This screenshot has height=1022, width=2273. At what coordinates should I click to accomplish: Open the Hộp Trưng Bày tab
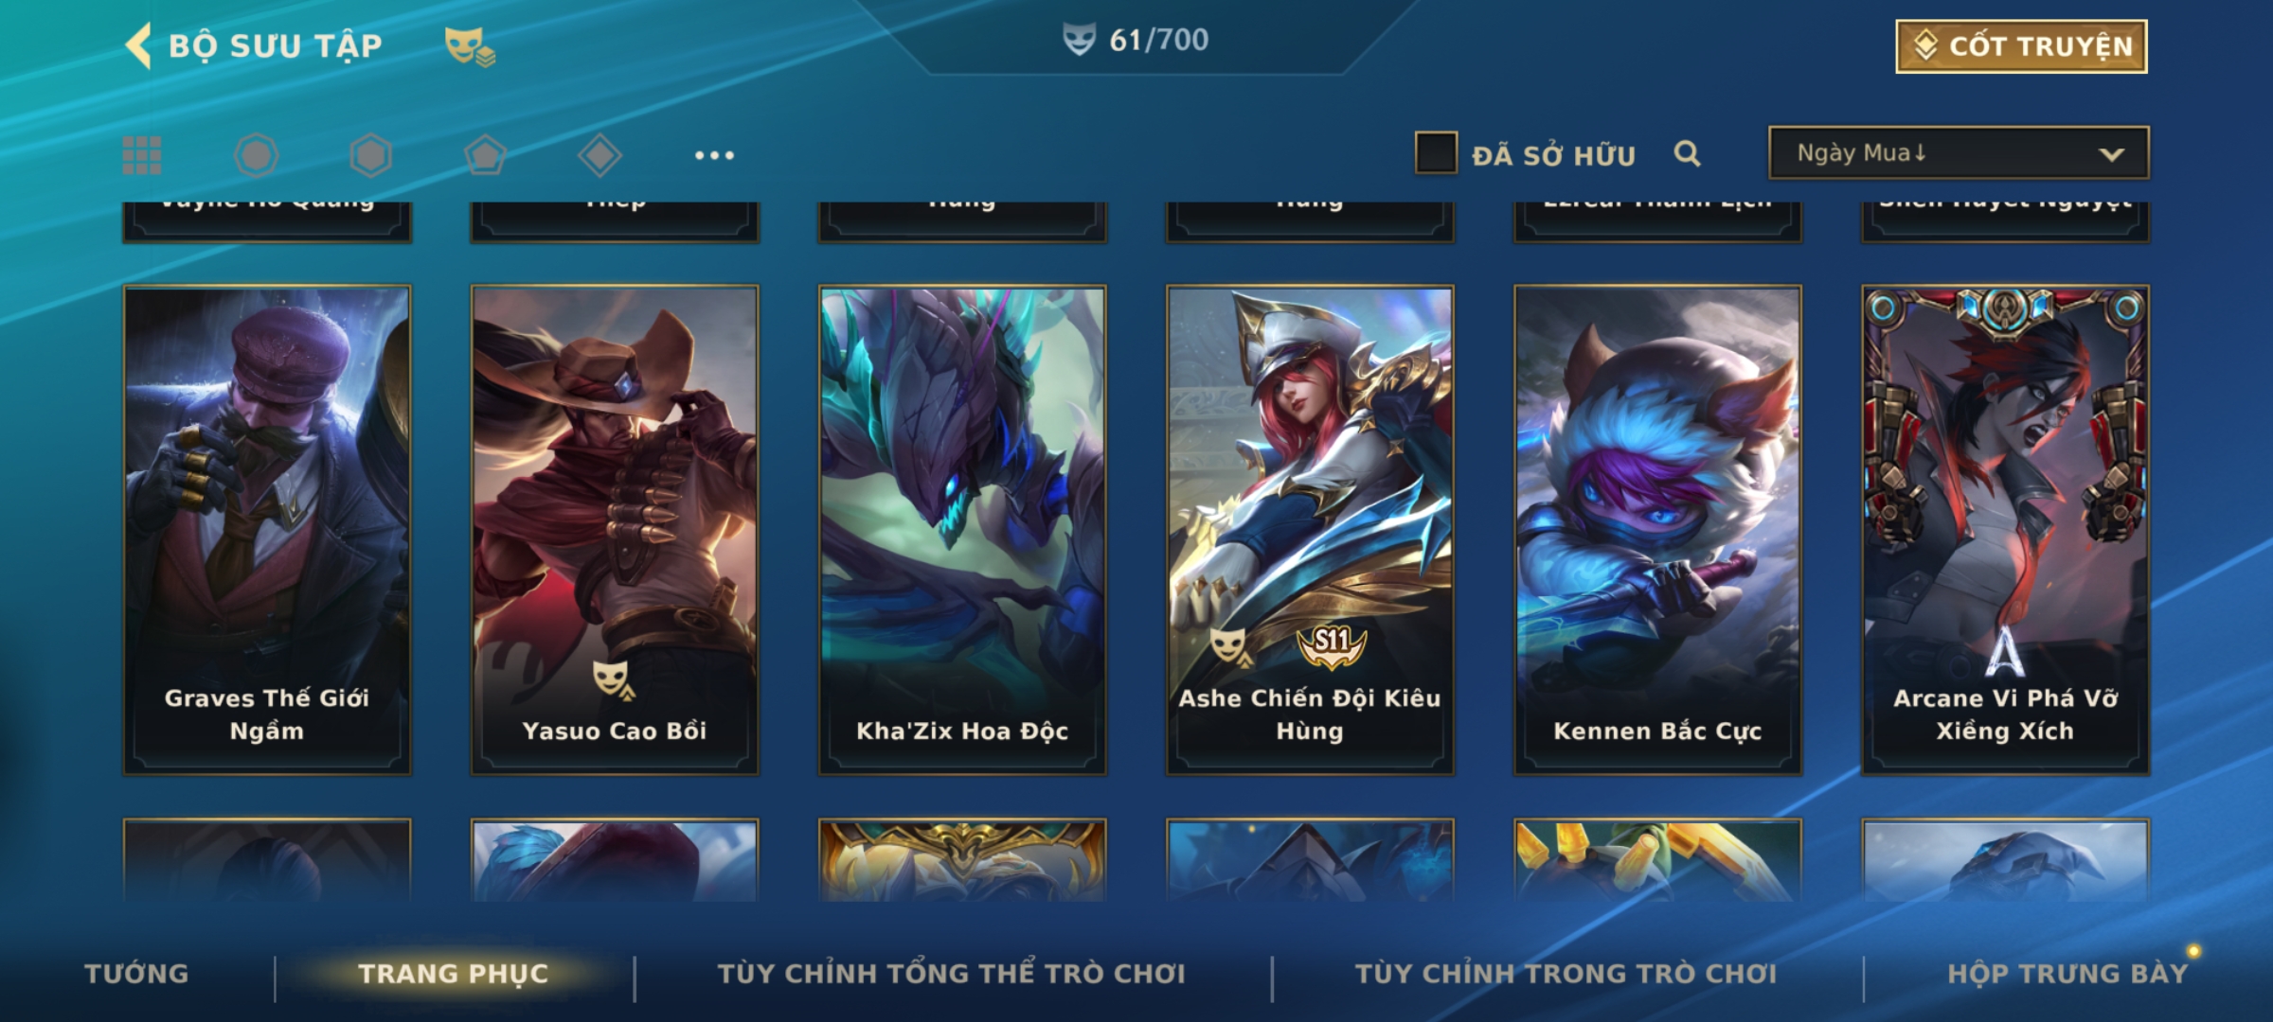coord(2067,974)
